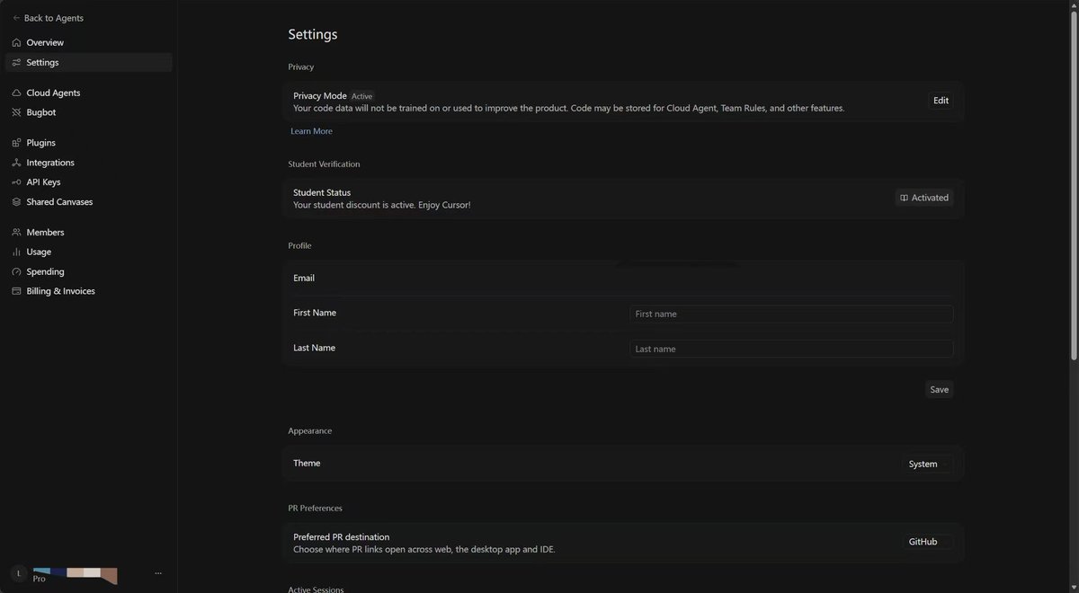The width and height of the screenshot is (1079, 593).
Task: Expand the GitHub PR destination dropdown
Action: 928,542
